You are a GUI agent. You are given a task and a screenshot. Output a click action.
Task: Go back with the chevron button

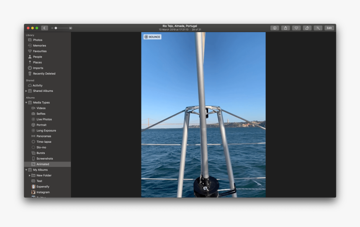click(44, 28)
